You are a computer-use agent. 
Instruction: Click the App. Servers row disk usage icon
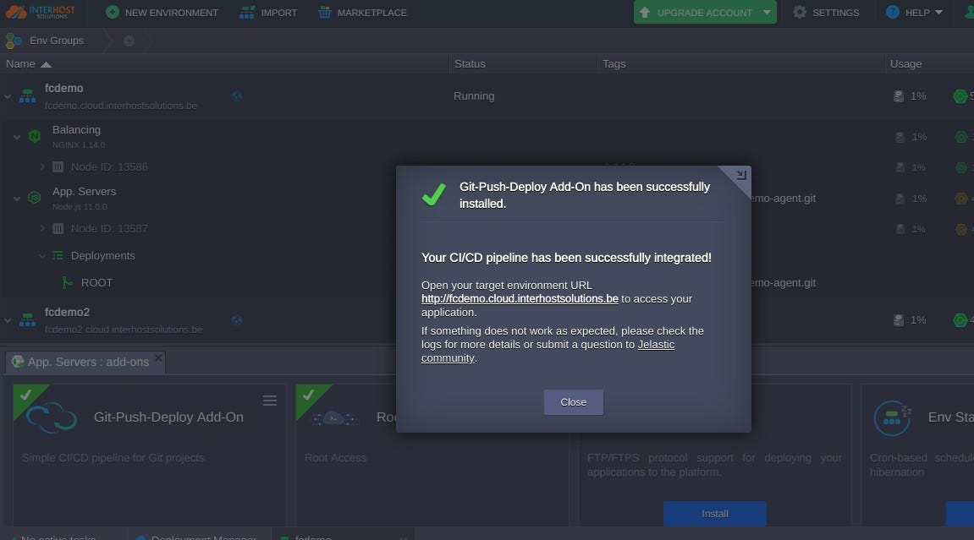(x=900, y=199)
